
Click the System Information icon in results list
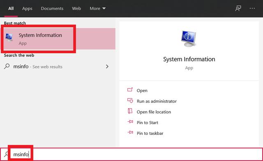point(9,37)
